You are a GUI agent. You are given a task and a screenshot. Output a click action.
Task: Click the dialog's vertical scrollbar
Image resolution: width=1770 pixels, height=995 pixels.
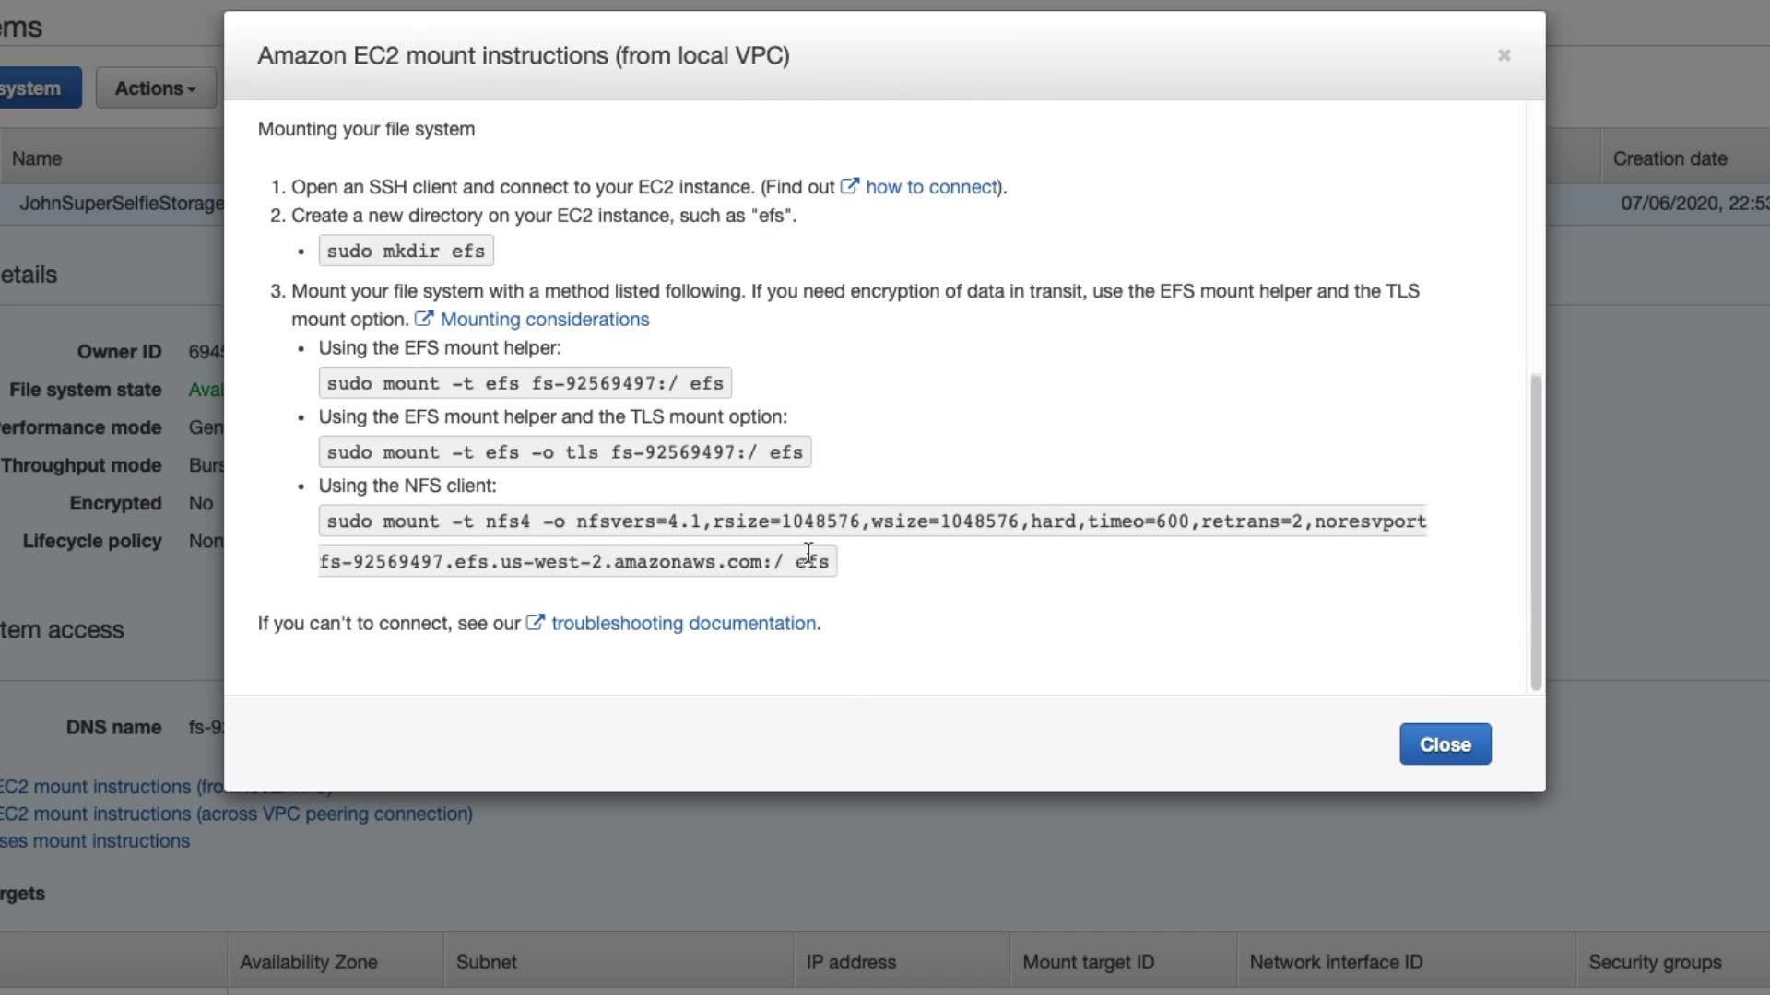[x=1535, y=531]
